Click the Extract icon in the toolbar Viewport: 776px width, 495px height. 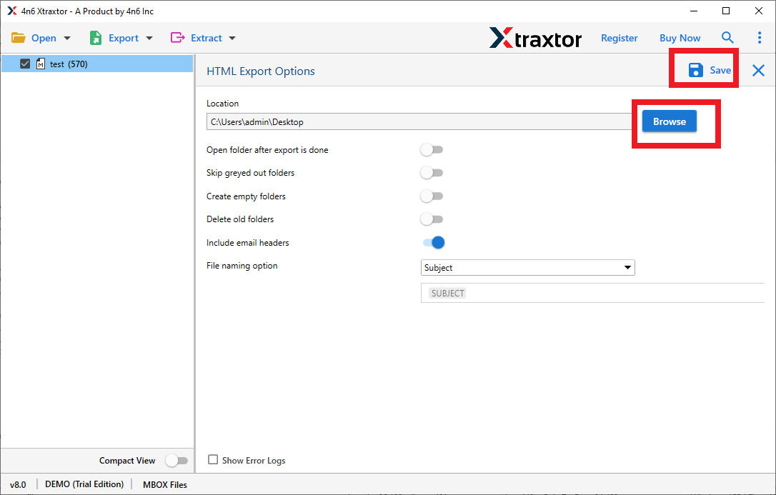point(178,37)
